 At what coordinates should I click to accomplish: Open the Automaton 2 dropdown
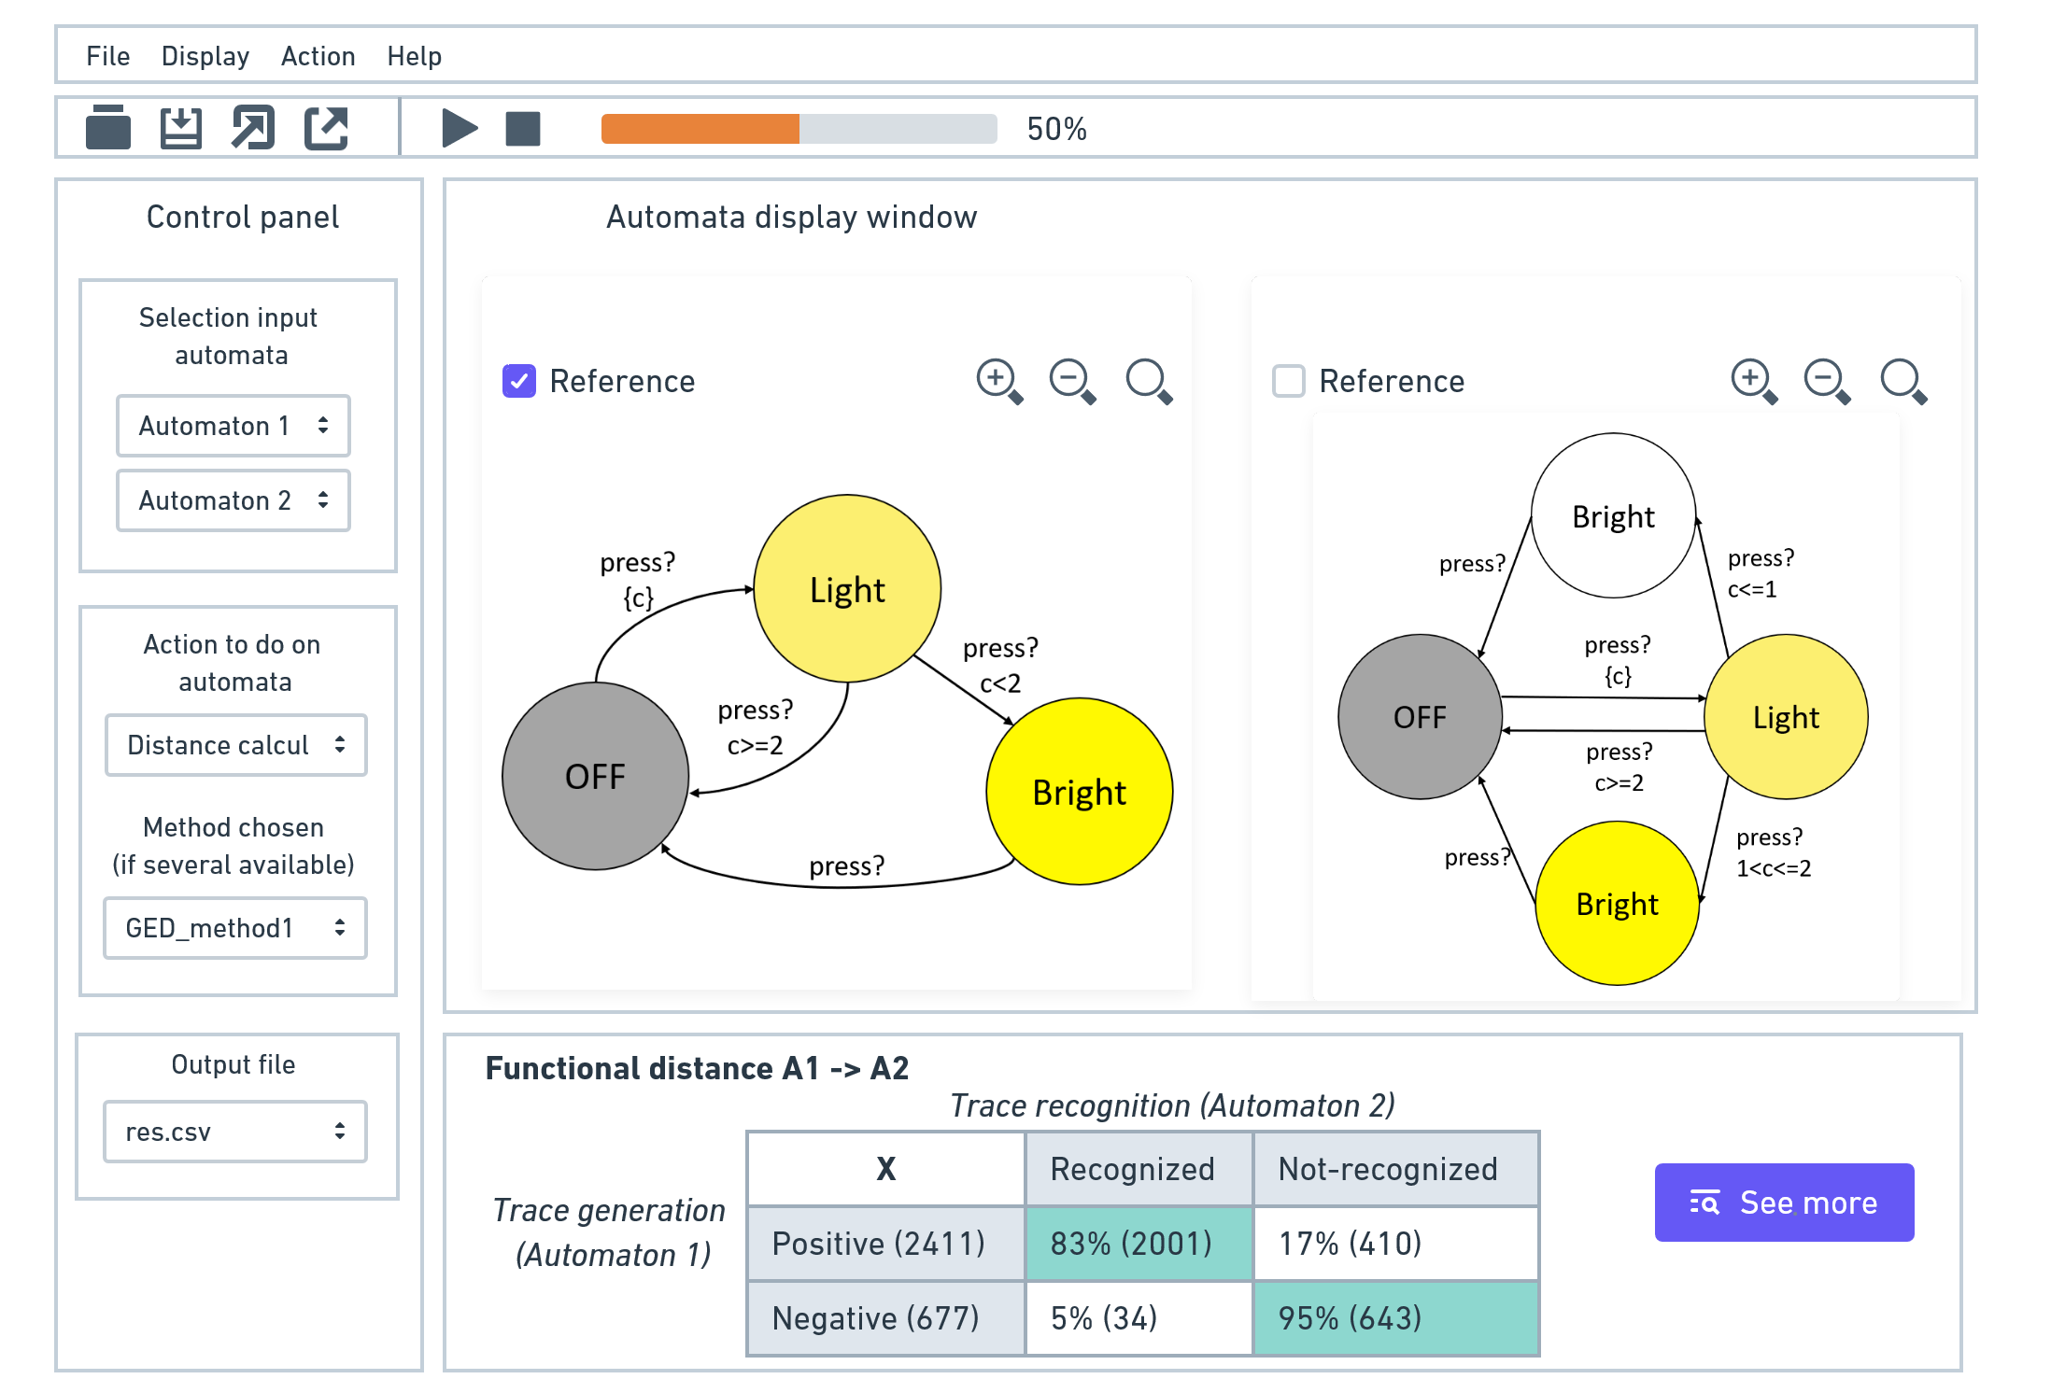(233, 500)
